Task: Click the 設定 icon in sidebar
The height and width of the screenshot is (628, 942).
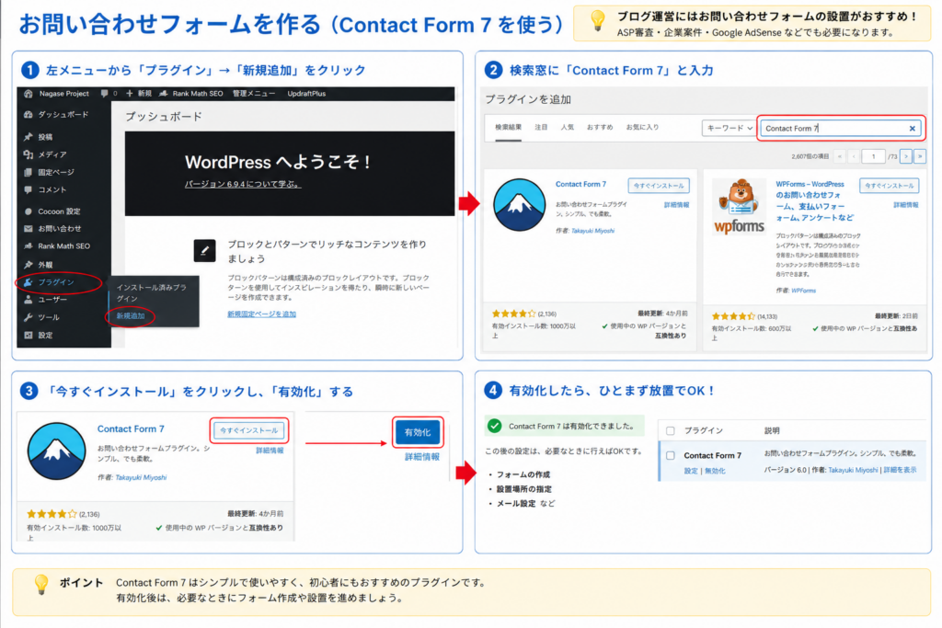Action: click(x=29, y=335)
